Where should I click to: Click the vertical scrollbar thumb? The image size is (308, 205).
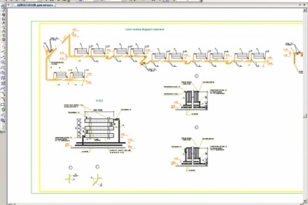[305, 116]
